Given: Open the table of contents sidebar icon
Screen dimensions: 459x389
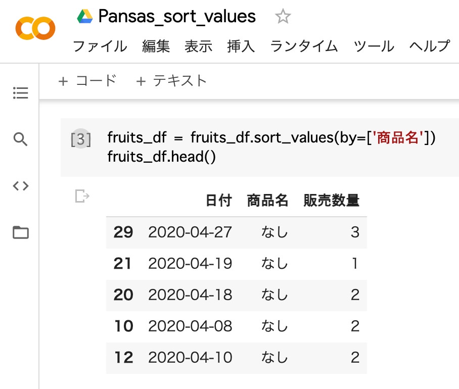Looking at the screenshot, I should point(21,93).
